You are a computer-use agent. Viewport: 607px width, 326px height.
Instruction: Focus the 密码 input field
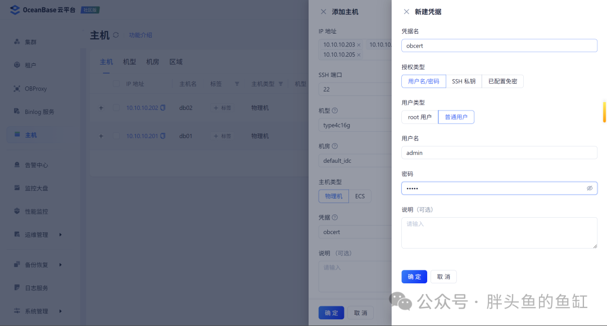(x=499, y=188)
